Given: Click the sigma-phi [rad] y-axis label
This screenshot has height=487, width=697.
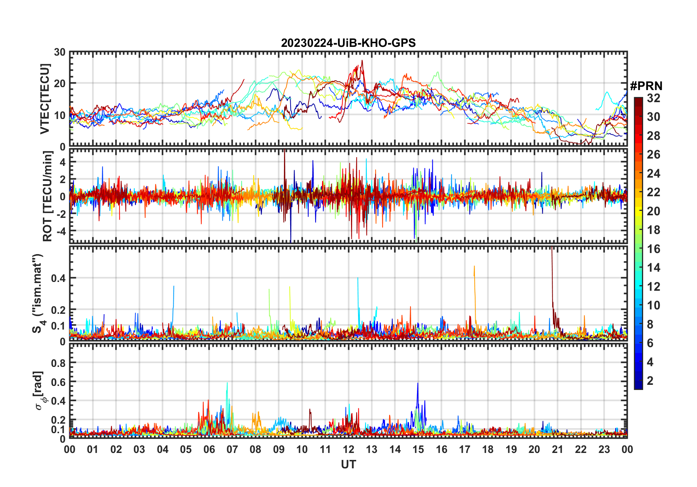Looking at the screenshot, I should [x=39, y=390].
